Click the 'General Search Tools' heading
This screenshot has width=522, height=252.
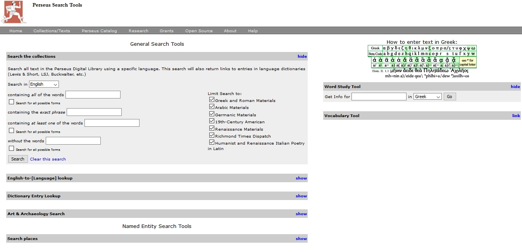click(x=157, y=44)
